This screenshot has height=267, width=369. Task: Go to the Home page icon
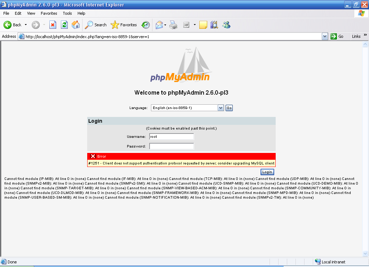[x=76, y=25]
